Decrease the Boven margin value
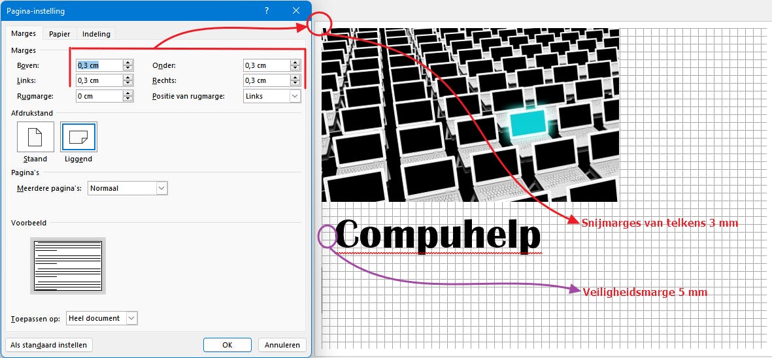772x358 pixels. pyautogui.click(x=128, y=69)
